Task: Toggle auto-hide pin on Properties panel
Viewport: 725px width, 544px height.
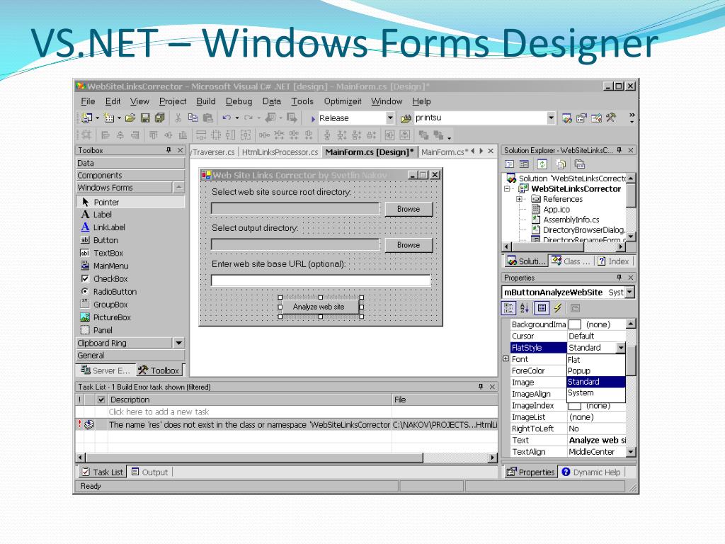Action: (x=619, y=278)
